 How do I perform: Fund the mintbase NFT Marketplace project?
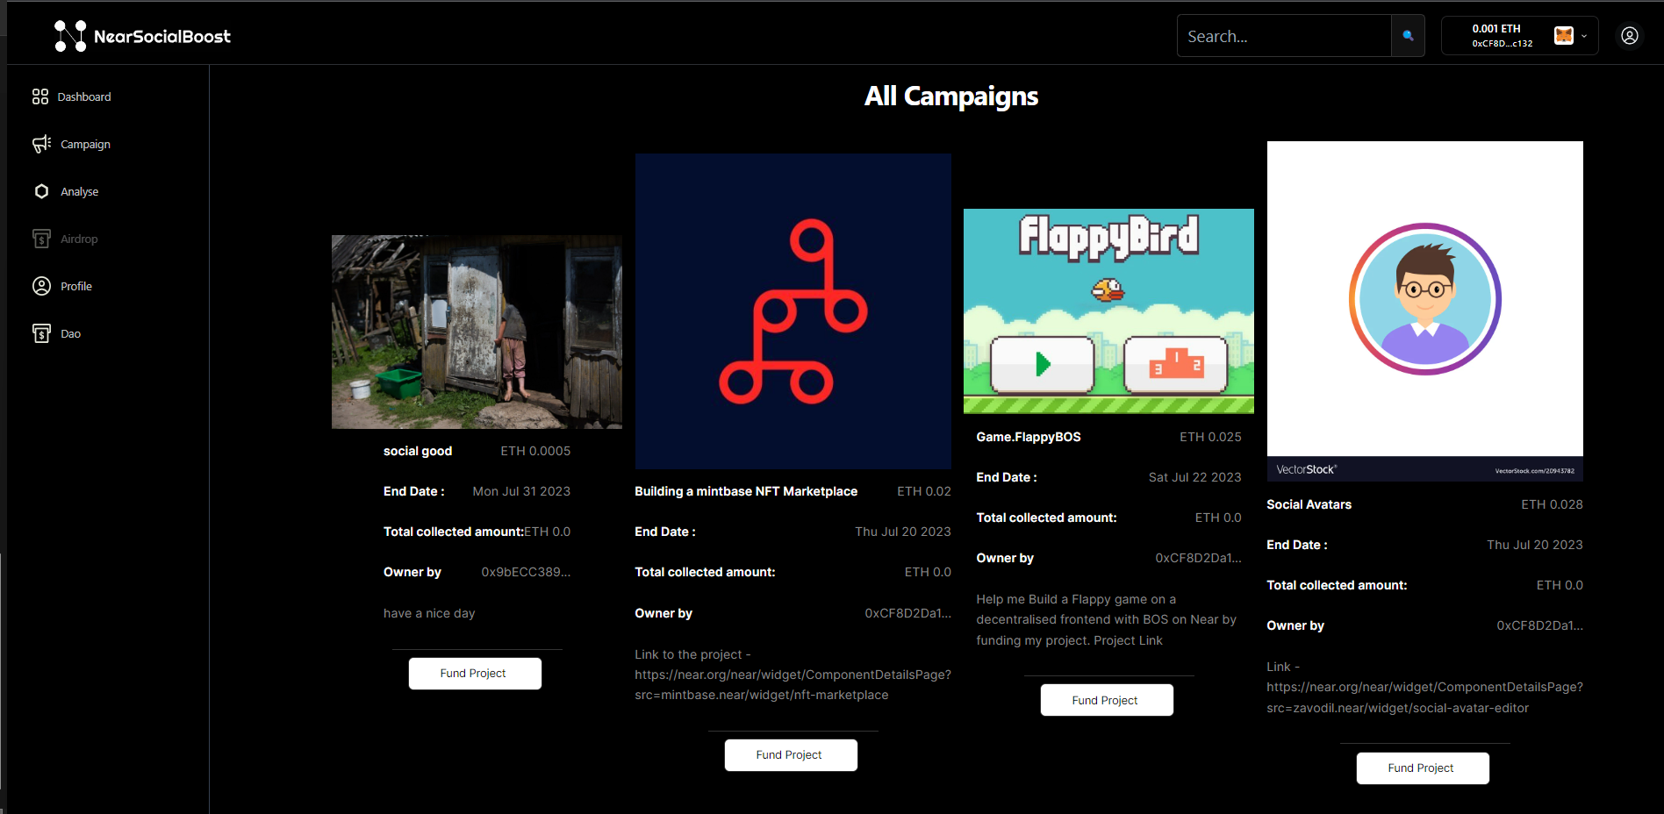point(791,755)
